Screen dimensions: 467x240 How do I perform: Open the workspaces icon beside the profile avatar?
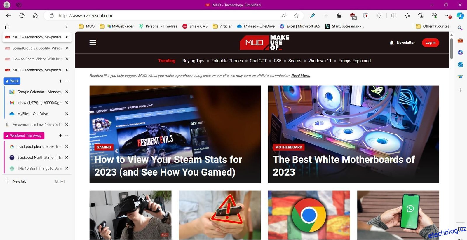tap(19, 5)
